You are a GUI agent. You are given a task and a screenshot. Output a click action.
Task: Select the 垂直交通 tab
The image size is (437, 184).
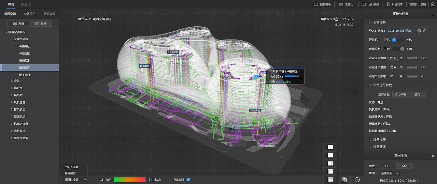click(x=50, y=14)
